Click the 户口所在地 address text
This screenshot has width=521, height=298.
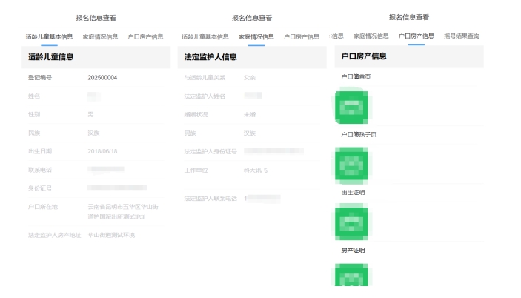coord(123,211)
